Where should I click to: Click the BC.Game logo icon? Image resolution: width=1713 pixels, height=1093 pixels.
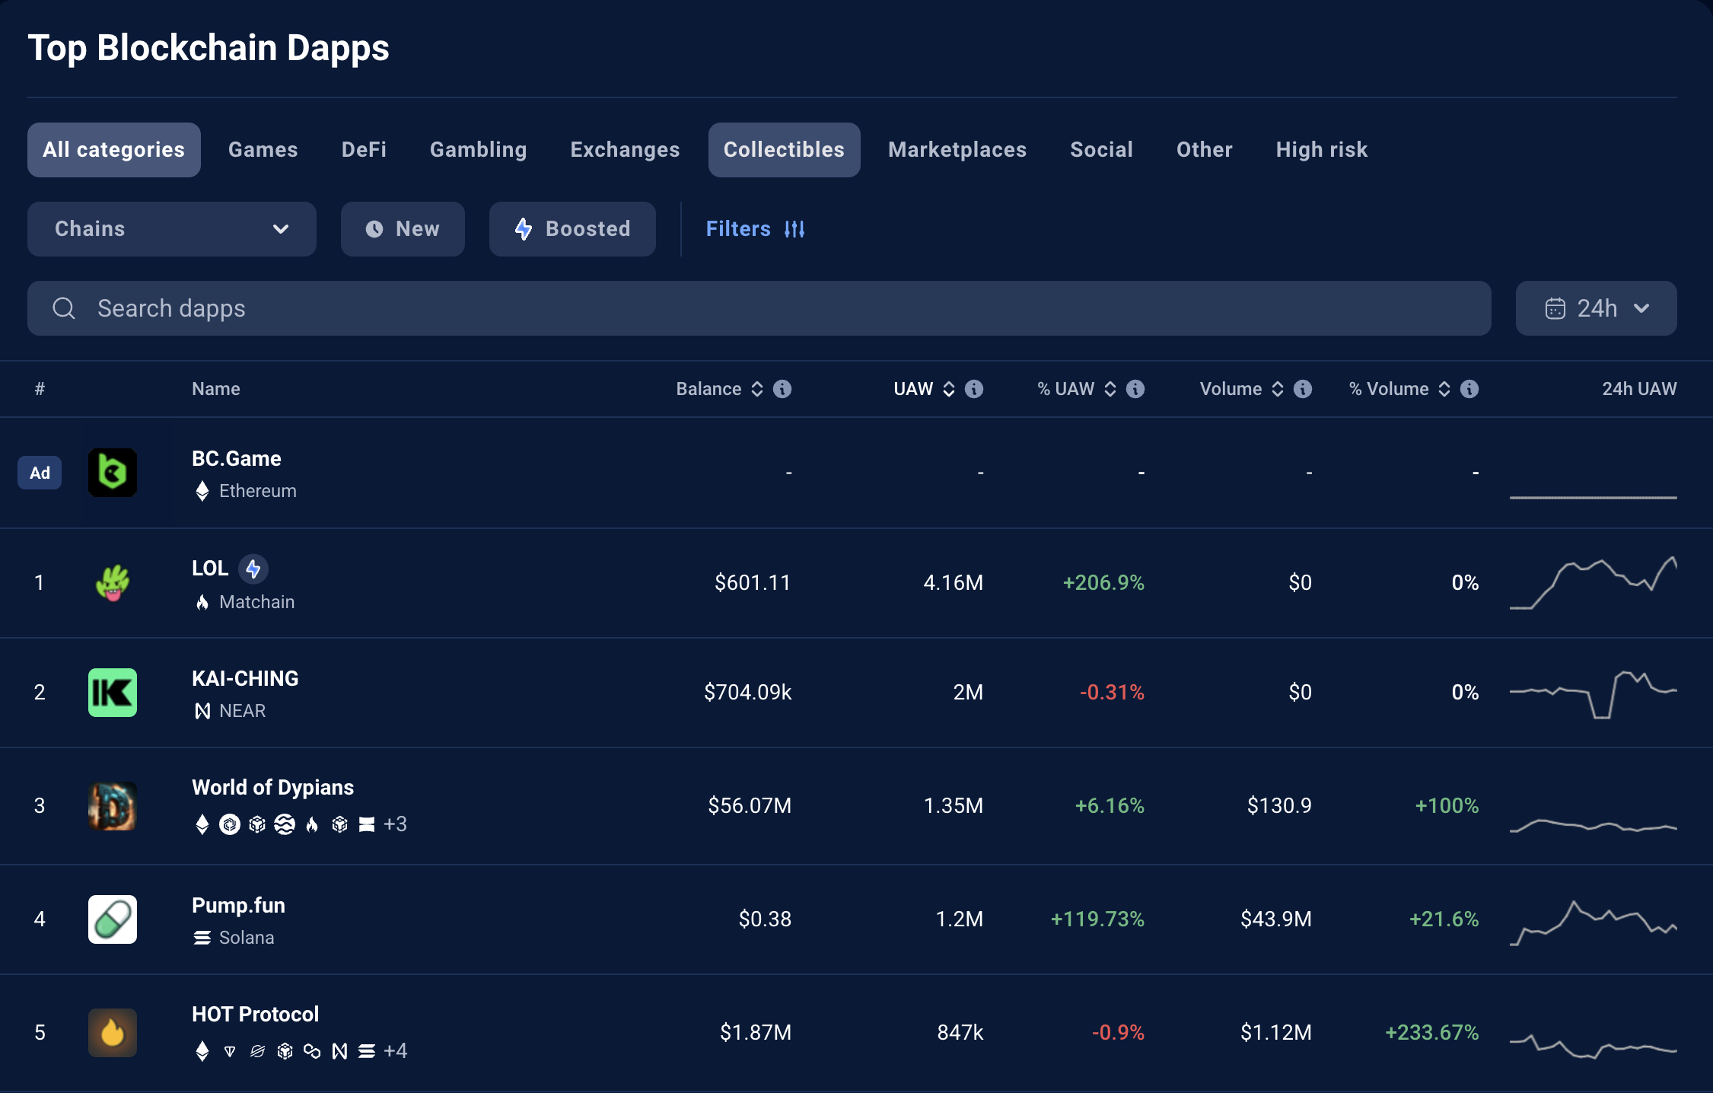tap(113, 473)
